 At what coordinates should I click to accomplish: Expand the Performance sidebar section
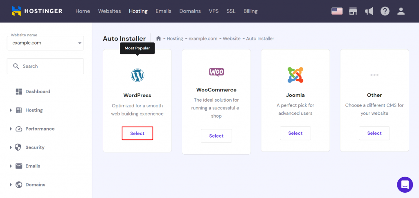[40, 129]
